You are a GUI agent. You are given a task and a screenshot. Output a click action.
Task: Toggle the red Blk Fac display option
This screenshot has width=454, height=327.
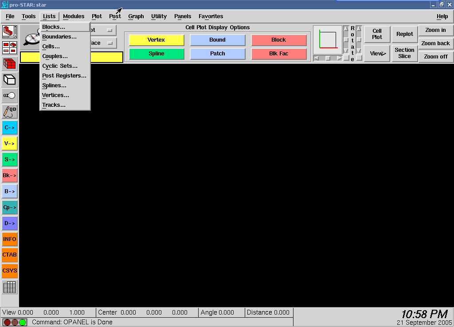[x=278, y=54]
